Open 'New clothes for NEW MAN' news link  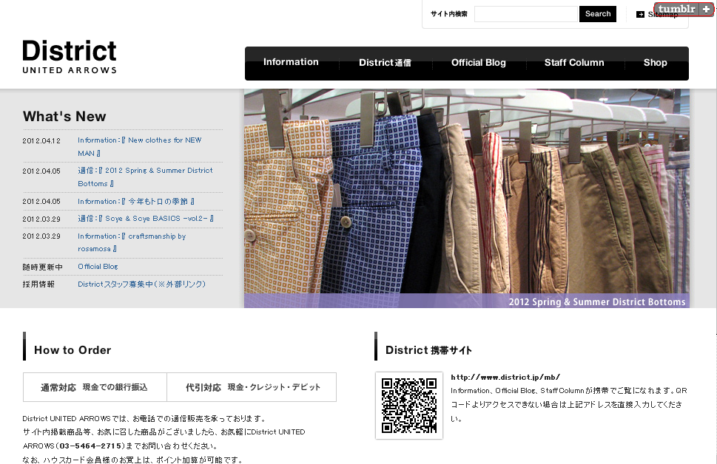pos(139,146)
